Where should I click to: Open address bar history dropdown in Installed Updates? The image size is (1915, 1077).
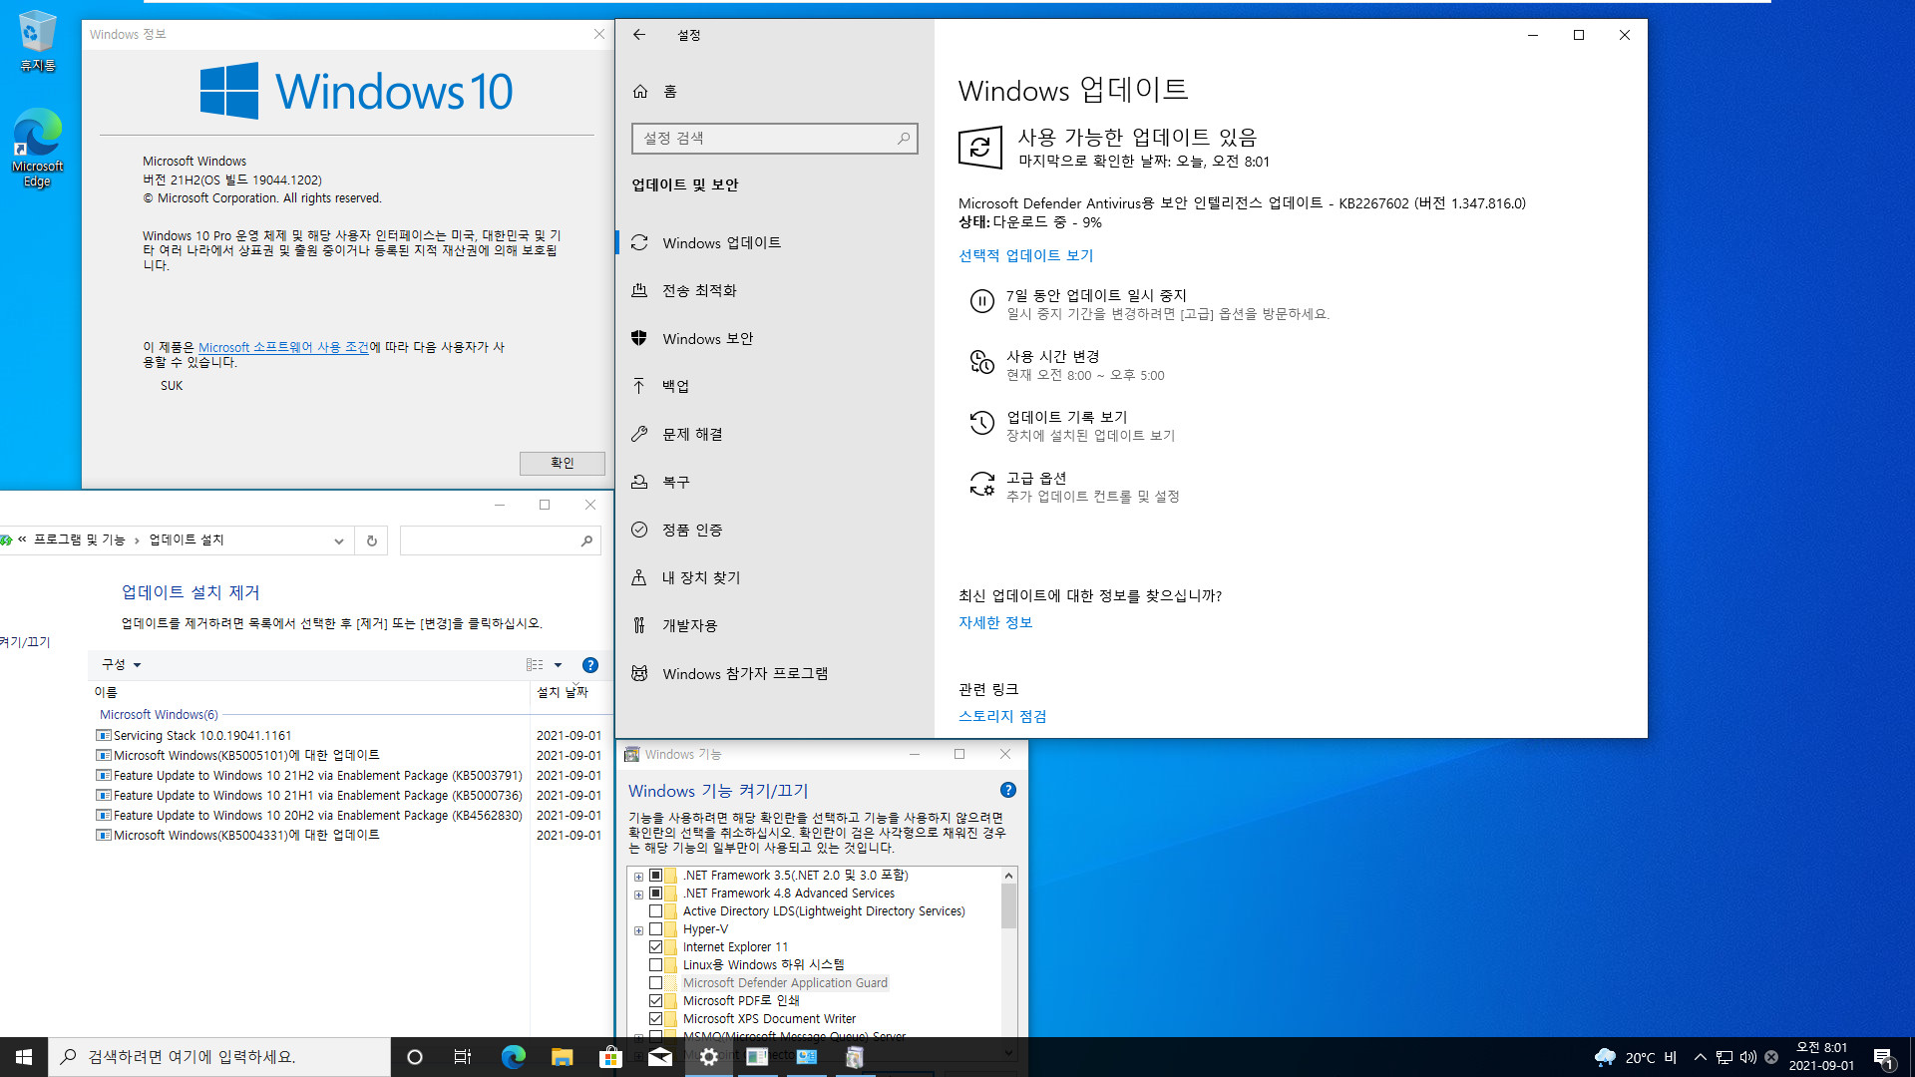339,540
